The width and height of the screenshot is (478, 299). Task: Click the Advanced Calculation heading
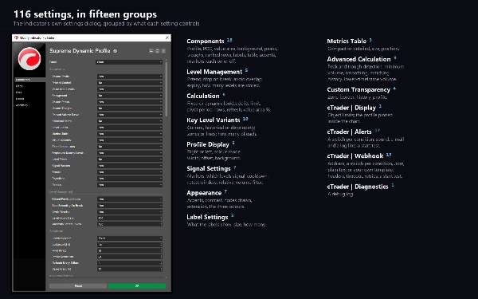(x=358, y=59)
